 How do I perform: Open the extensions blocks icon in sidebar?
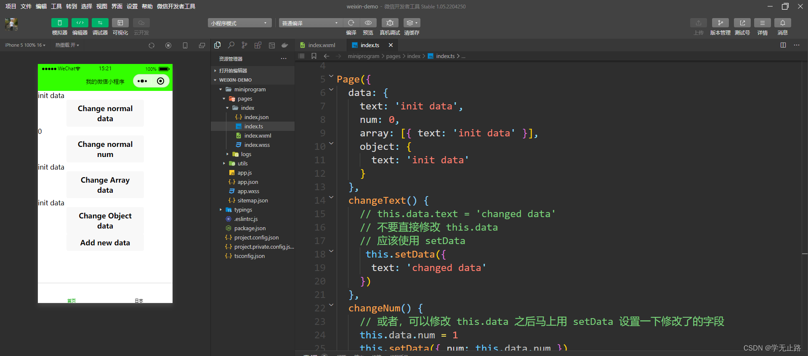click(x=258, y=45)
